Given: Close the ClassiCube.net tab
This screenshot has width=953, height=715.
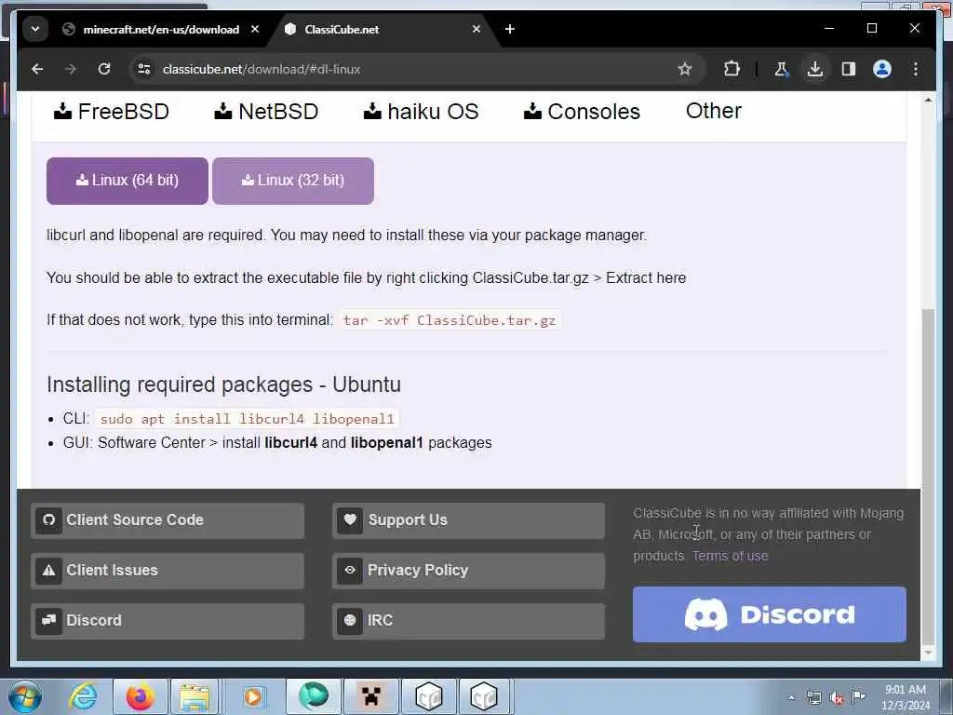Looking at the screenshot, I should (476, 29).
